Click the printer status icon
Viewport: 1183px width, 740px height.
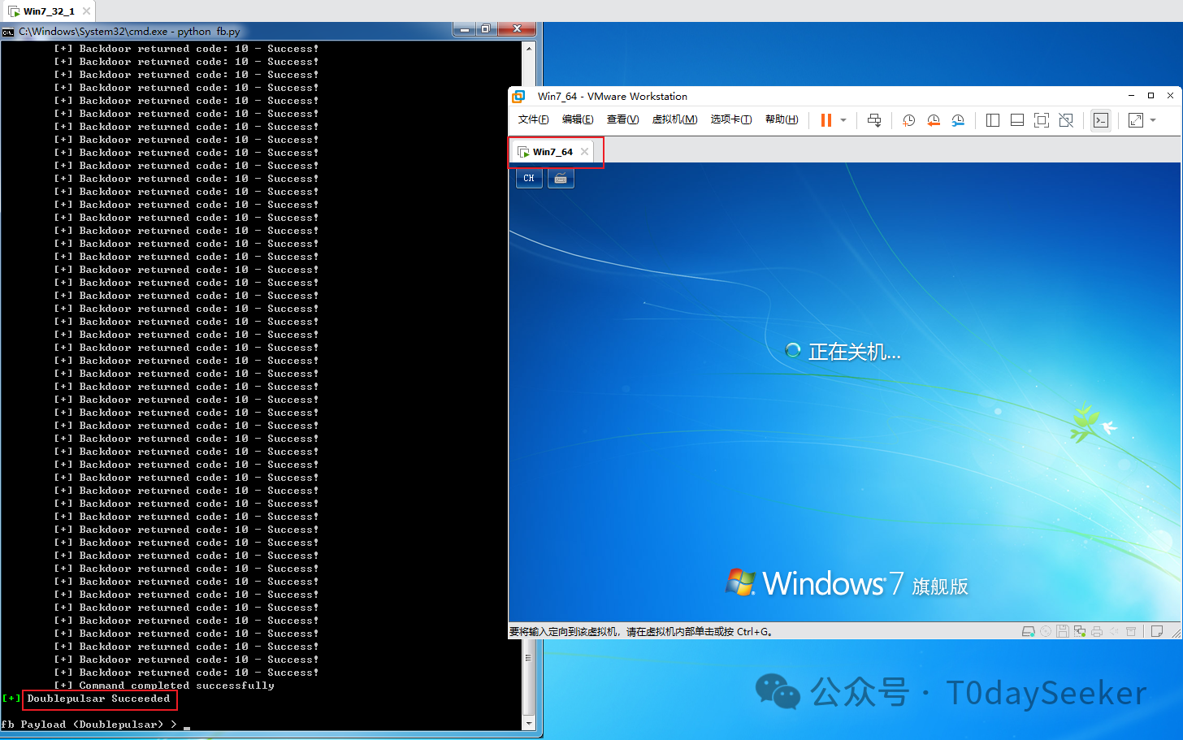(x=1097, y=631)
